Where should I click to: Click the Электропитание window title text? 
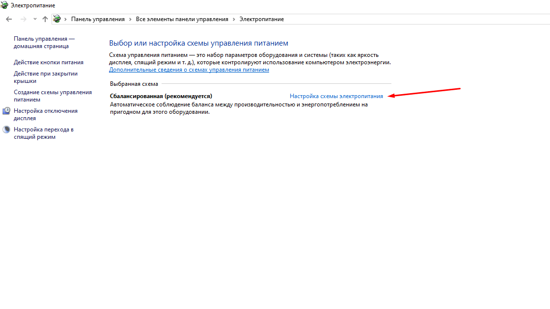[x=33, y=5]
